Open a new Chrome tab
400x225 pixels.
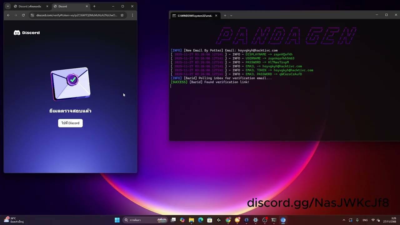(94, 6)
